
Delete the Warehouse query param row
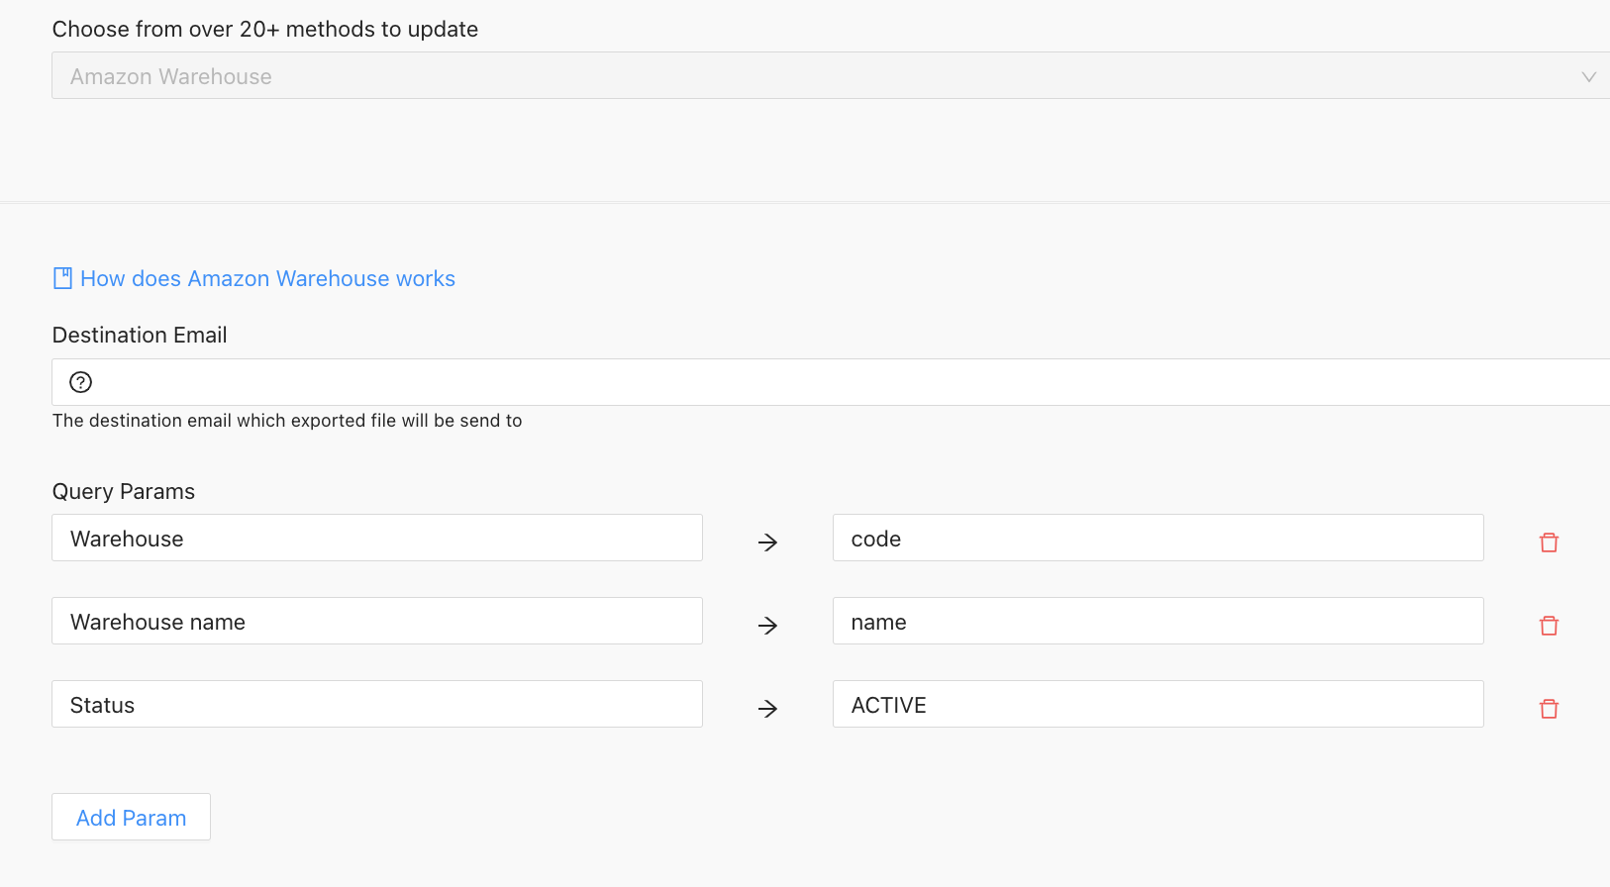tap(1549, 542)
